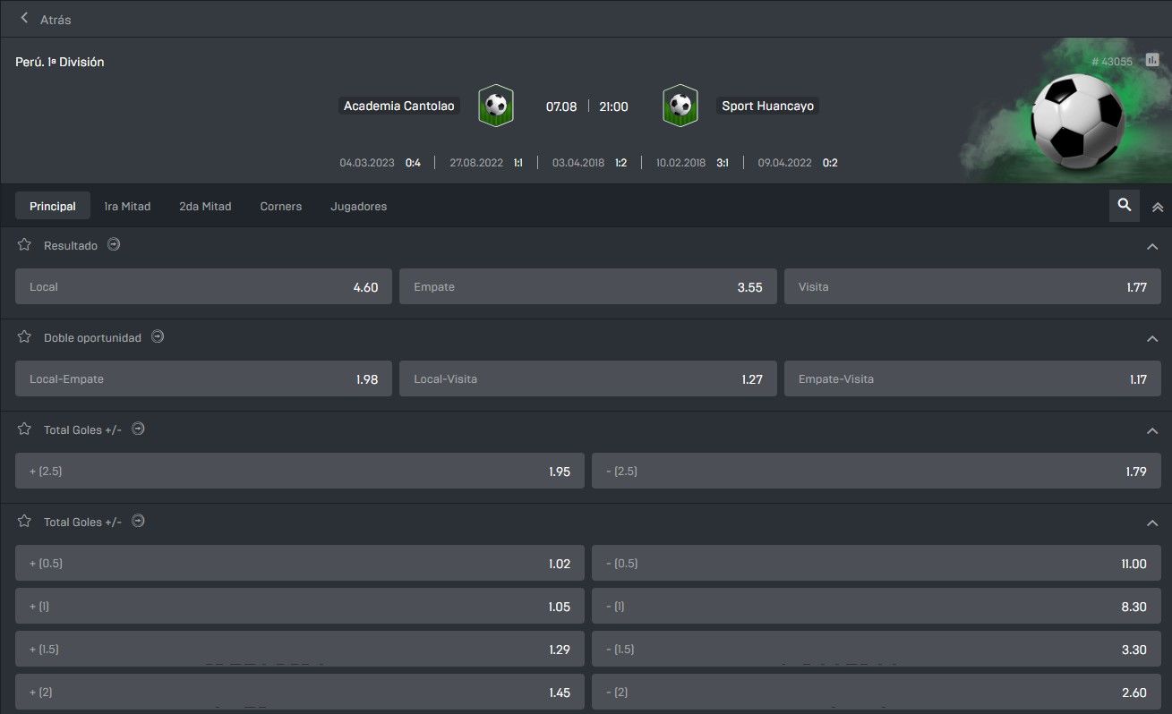Collapse Total Goles 2.5 section
The height and width of the screenshot is (714, 1172).
click(1152, 431)
